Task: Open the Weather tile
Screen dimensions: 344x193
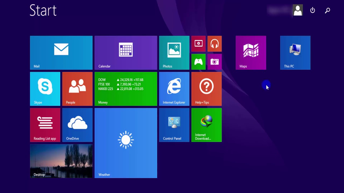Action: (x=126, y=143)
